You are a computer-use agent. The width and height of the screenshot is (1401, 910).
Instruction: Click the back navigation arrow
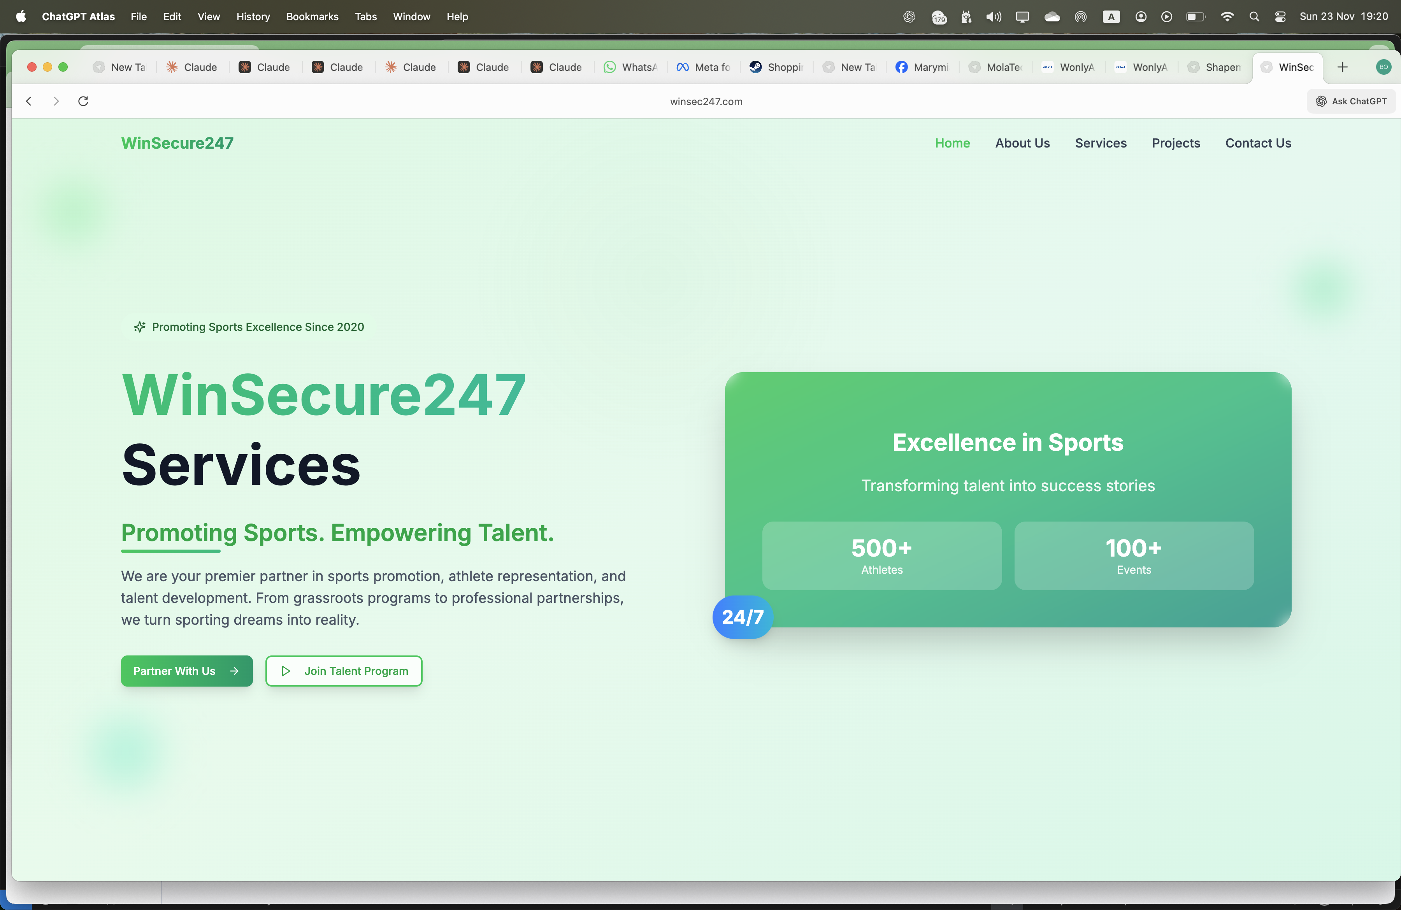(x=29, y=101)
